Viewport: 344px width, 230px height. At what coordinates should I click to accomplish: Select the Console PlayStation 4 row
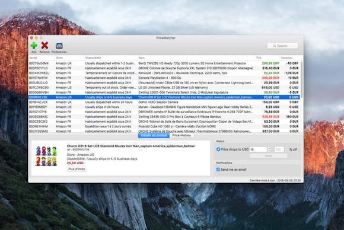164,78
